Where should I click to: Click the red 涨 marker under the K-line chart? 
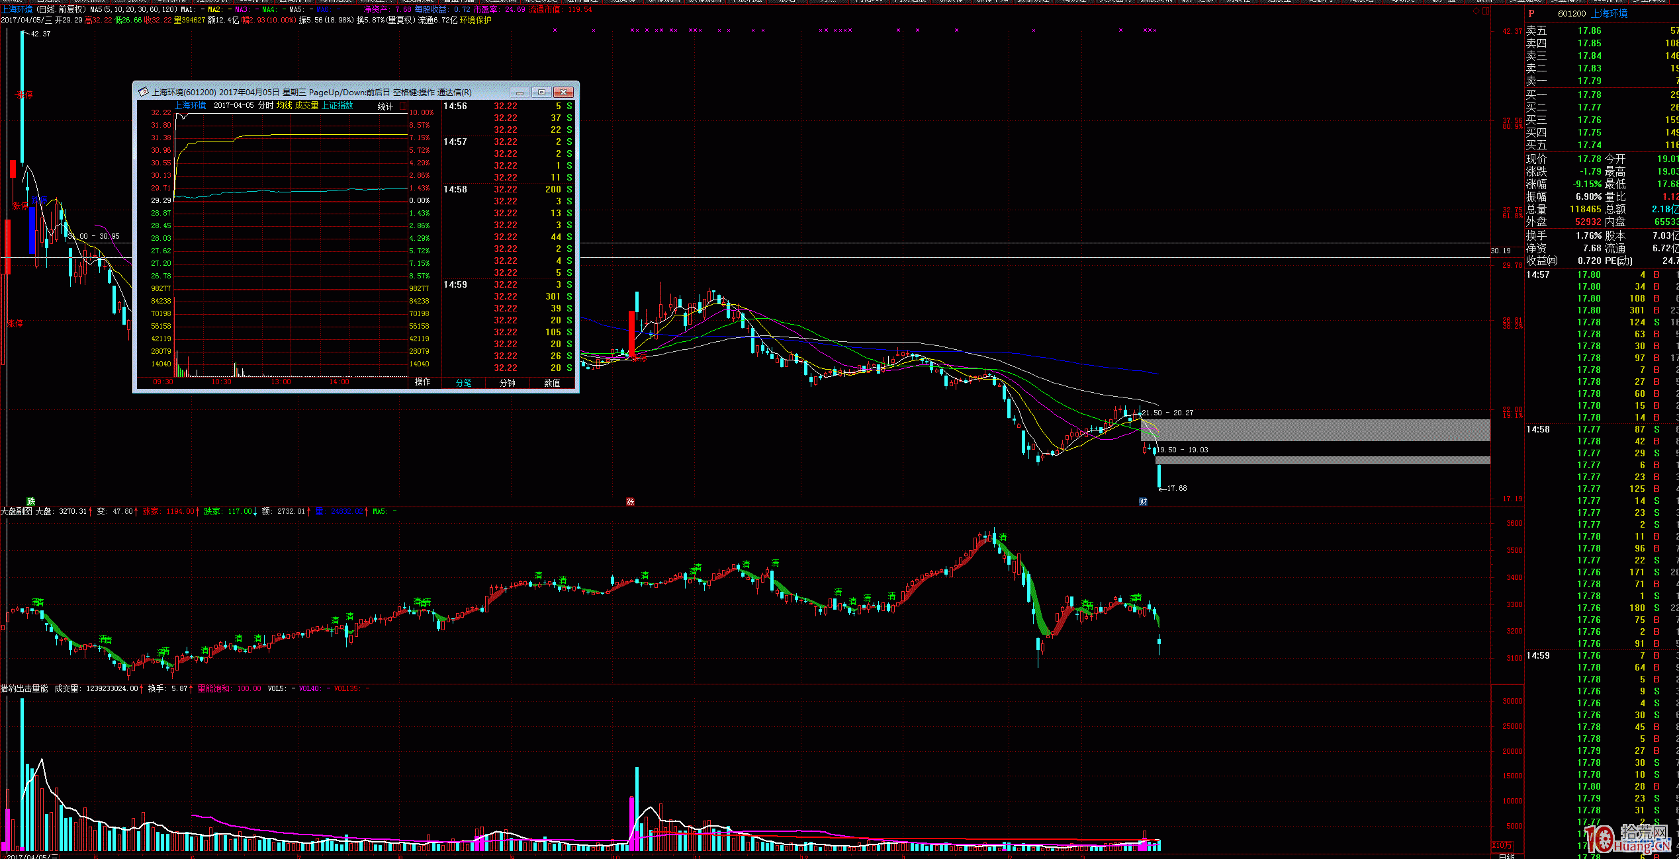[630, 502]
